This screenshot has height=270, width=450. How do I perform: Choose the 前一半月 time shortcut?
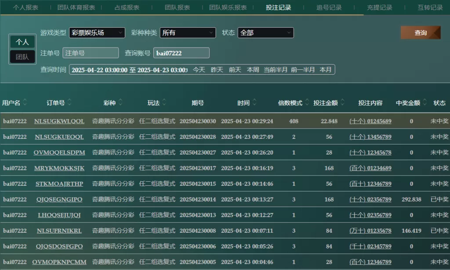(303, 70)
